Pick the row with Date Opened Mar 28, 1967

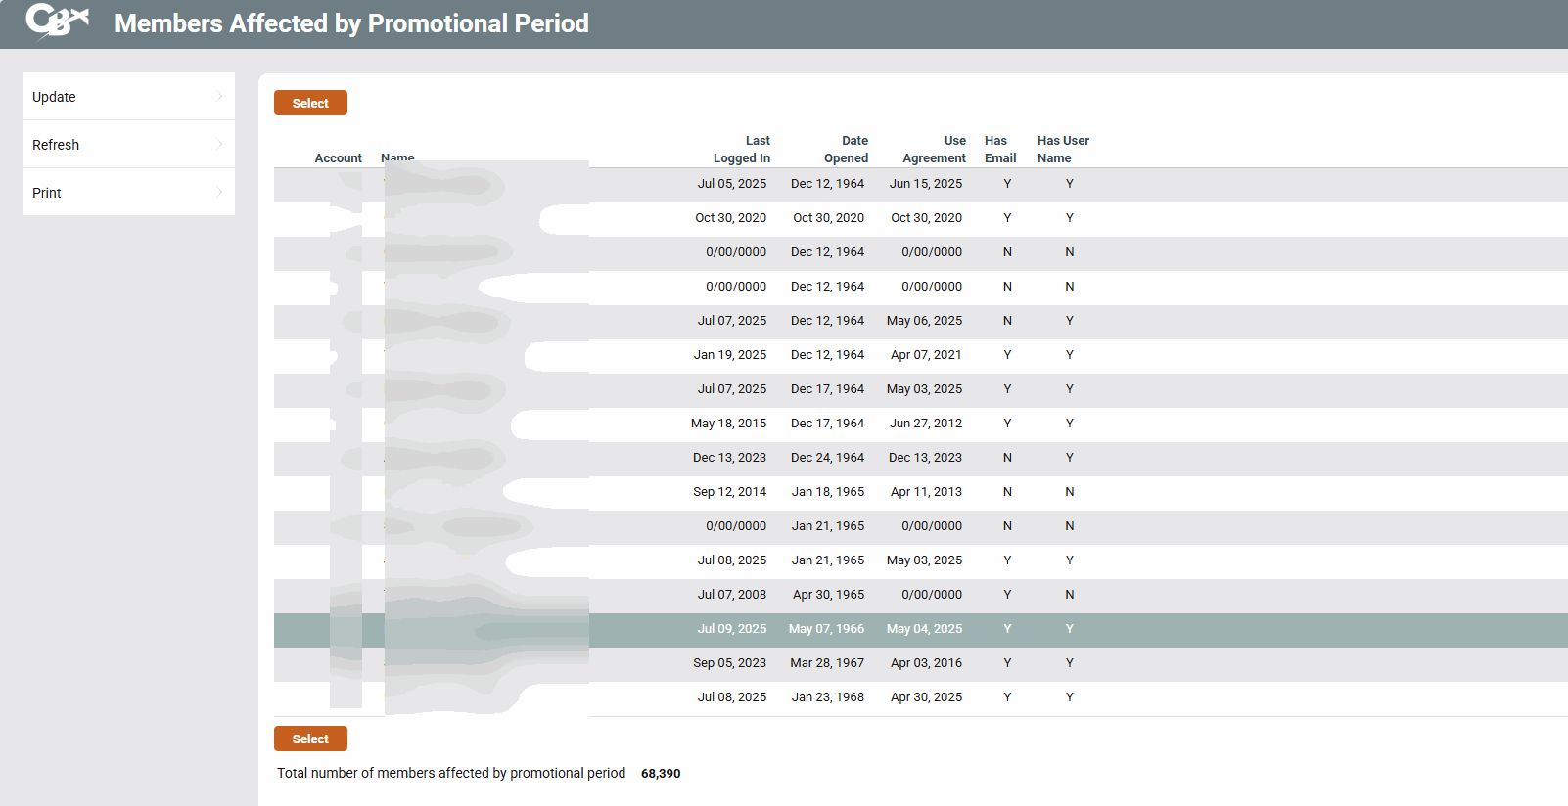tap(827, 663)
